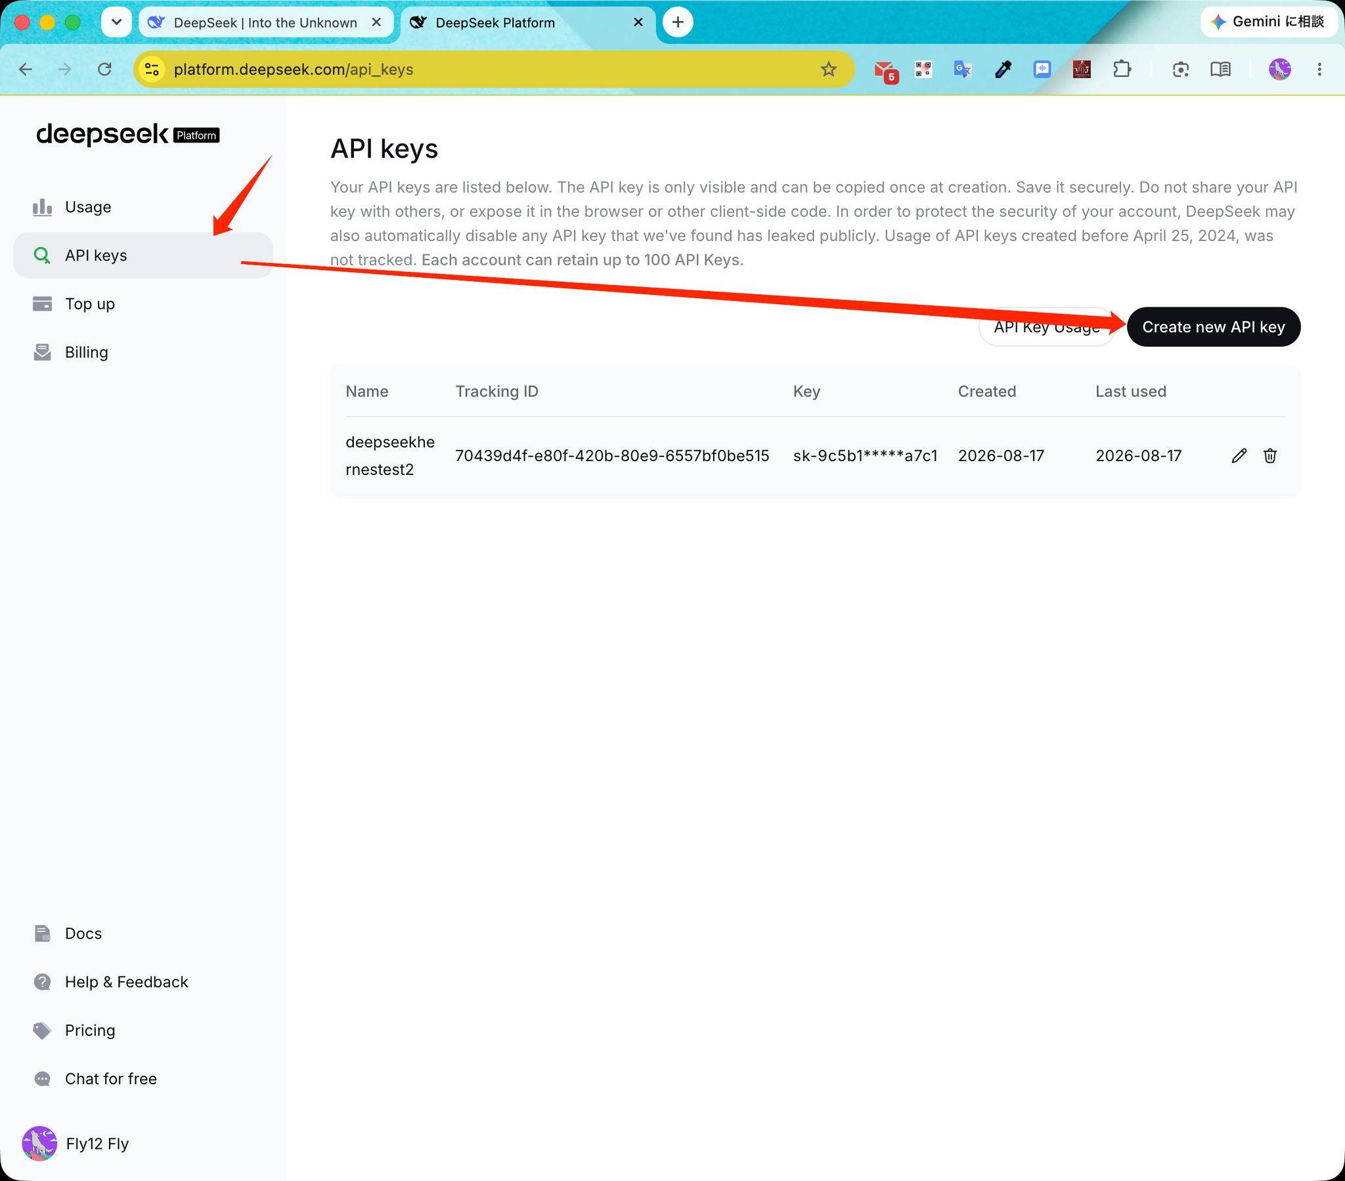Image resolution: width=1345 pixels, height=1181 pixels.
Task: Open Docs from the sidebar
Action: (x=143, y=933)
